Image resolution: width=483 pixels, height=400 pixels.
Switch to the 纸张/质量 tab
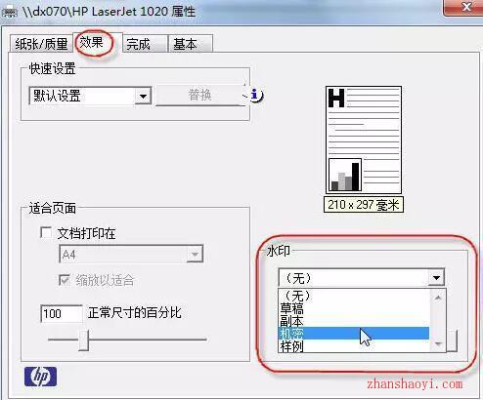41,44
